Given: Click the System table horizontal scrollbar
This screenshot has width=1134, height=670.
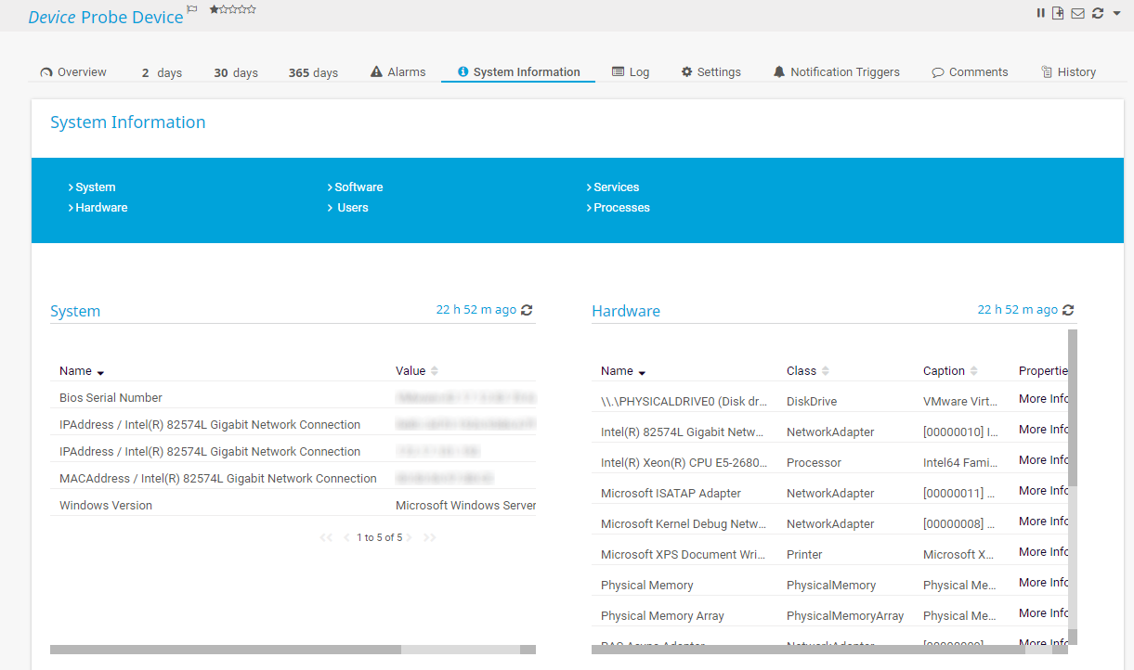Looking at the screenshot, I should pyautogui.click(x=226, y=650).
